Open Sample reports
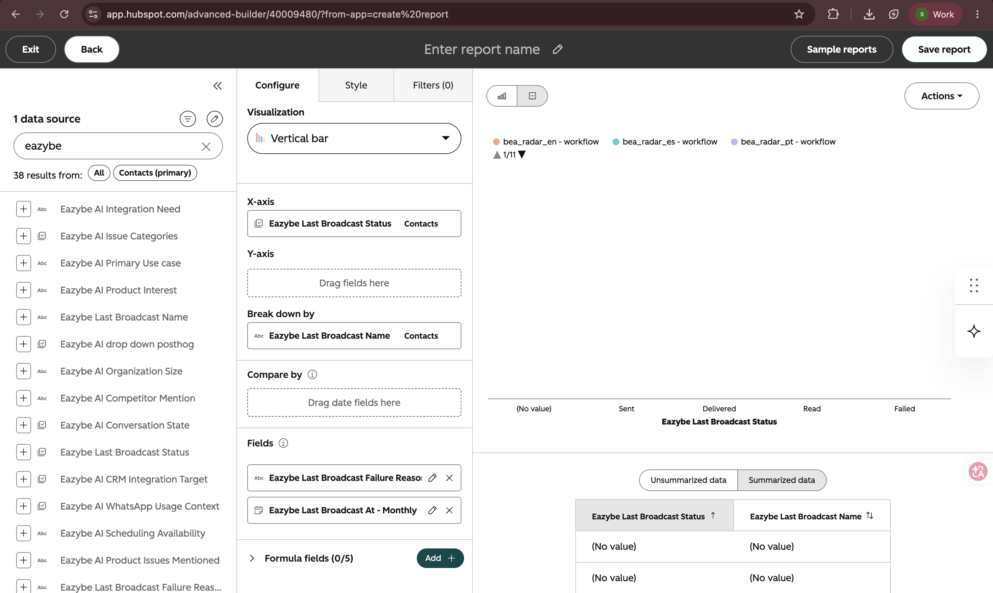 click(x=842, y=49)
